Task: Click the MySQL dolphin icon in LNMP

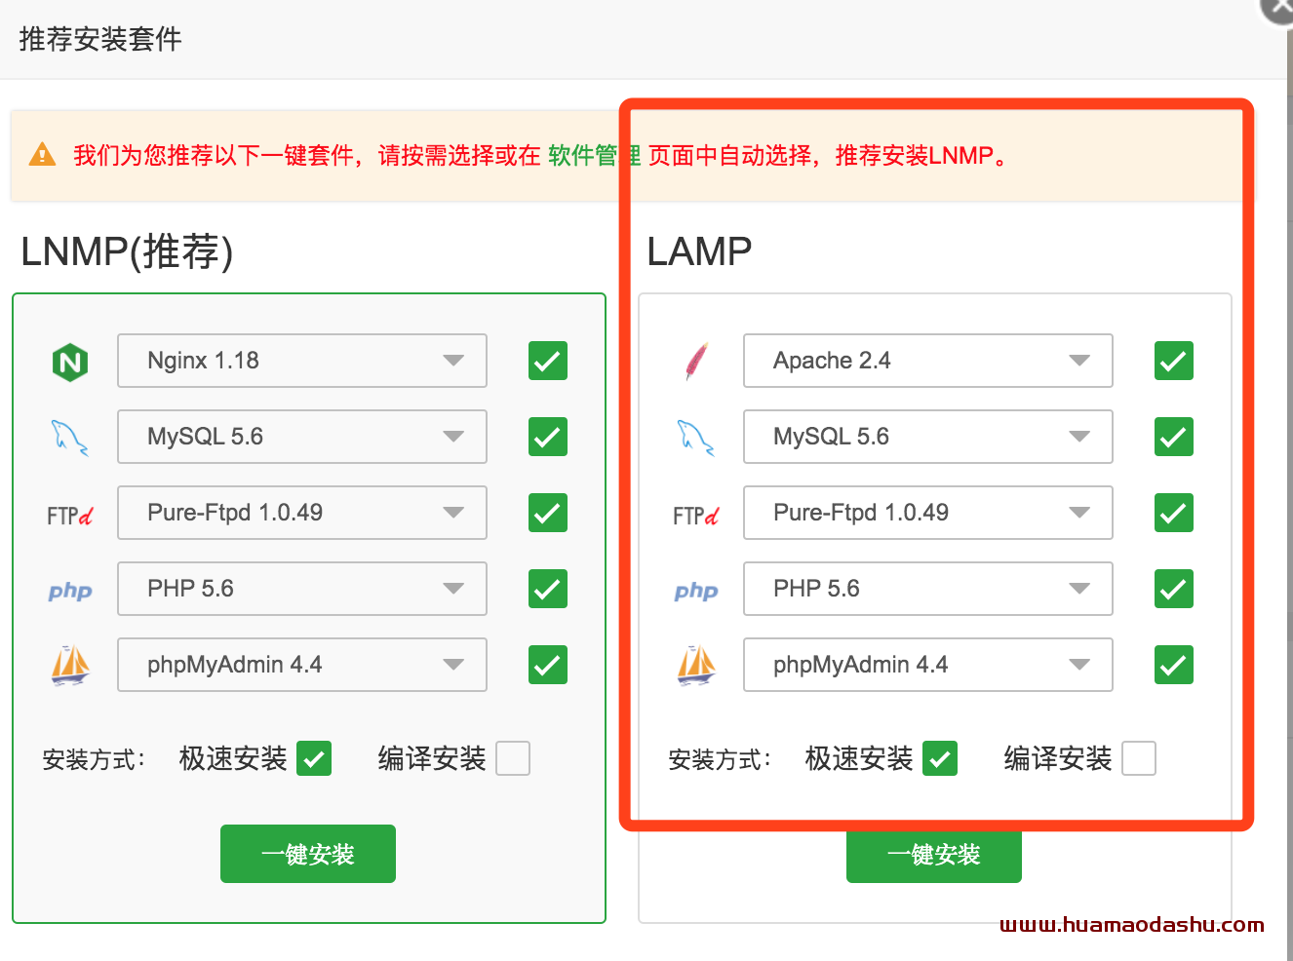Action: 70,438
